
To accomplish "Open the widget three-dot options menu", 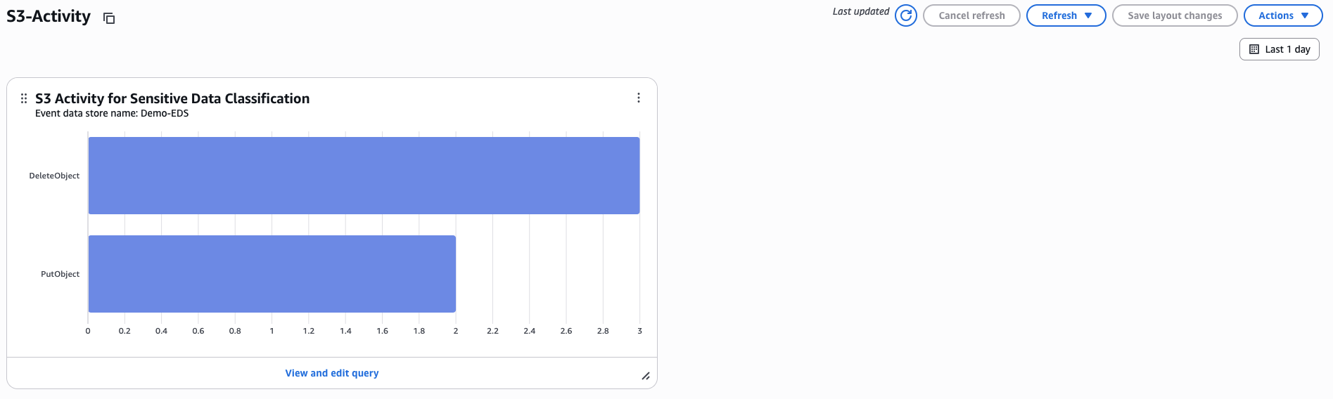I will 639,98.
